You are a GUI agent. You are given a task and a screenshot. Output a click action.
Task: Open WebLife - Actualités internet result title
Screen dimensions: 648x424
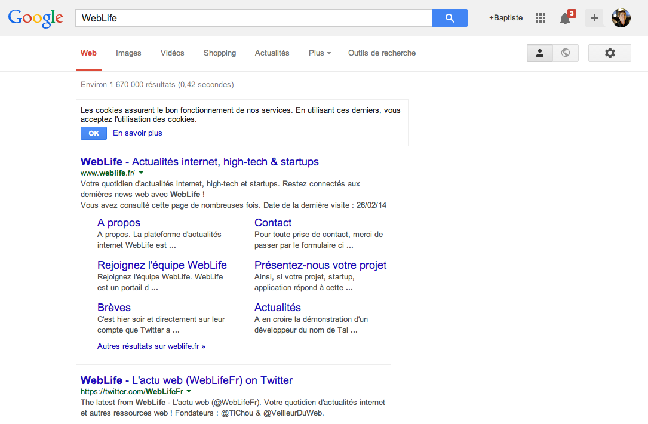click(x=199, y=162)
